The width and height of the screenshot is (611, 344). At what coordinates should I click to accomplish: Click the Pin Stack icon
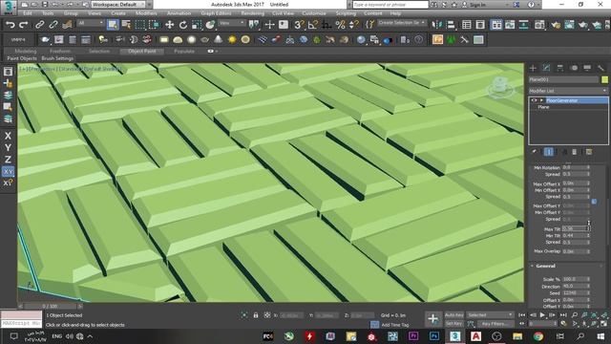click(535, 152)
